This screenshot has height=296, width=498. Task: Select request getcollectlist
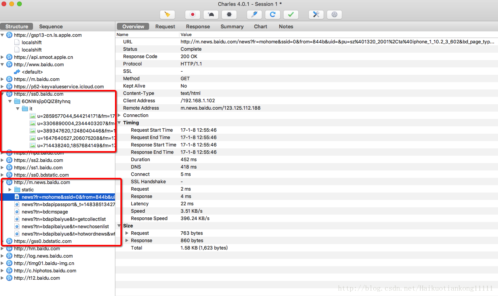tap(64, 219)
